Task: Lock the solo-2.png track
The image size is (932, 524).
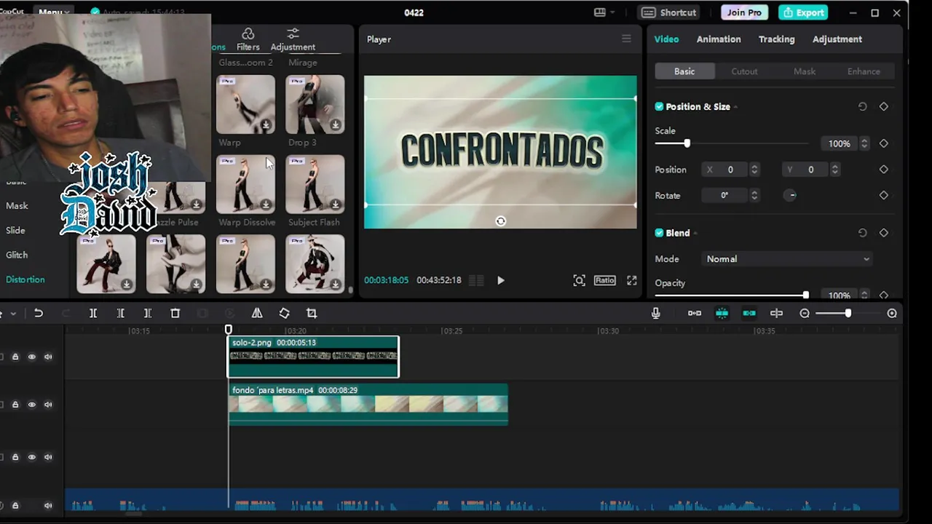Action: (15, 357)
